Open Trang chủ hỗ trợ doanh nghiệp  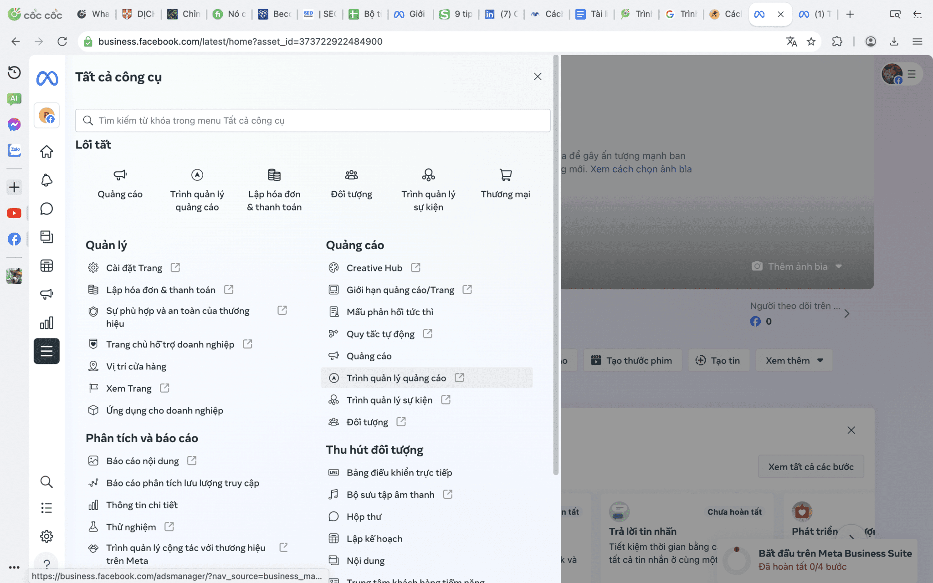coord(170,344)
